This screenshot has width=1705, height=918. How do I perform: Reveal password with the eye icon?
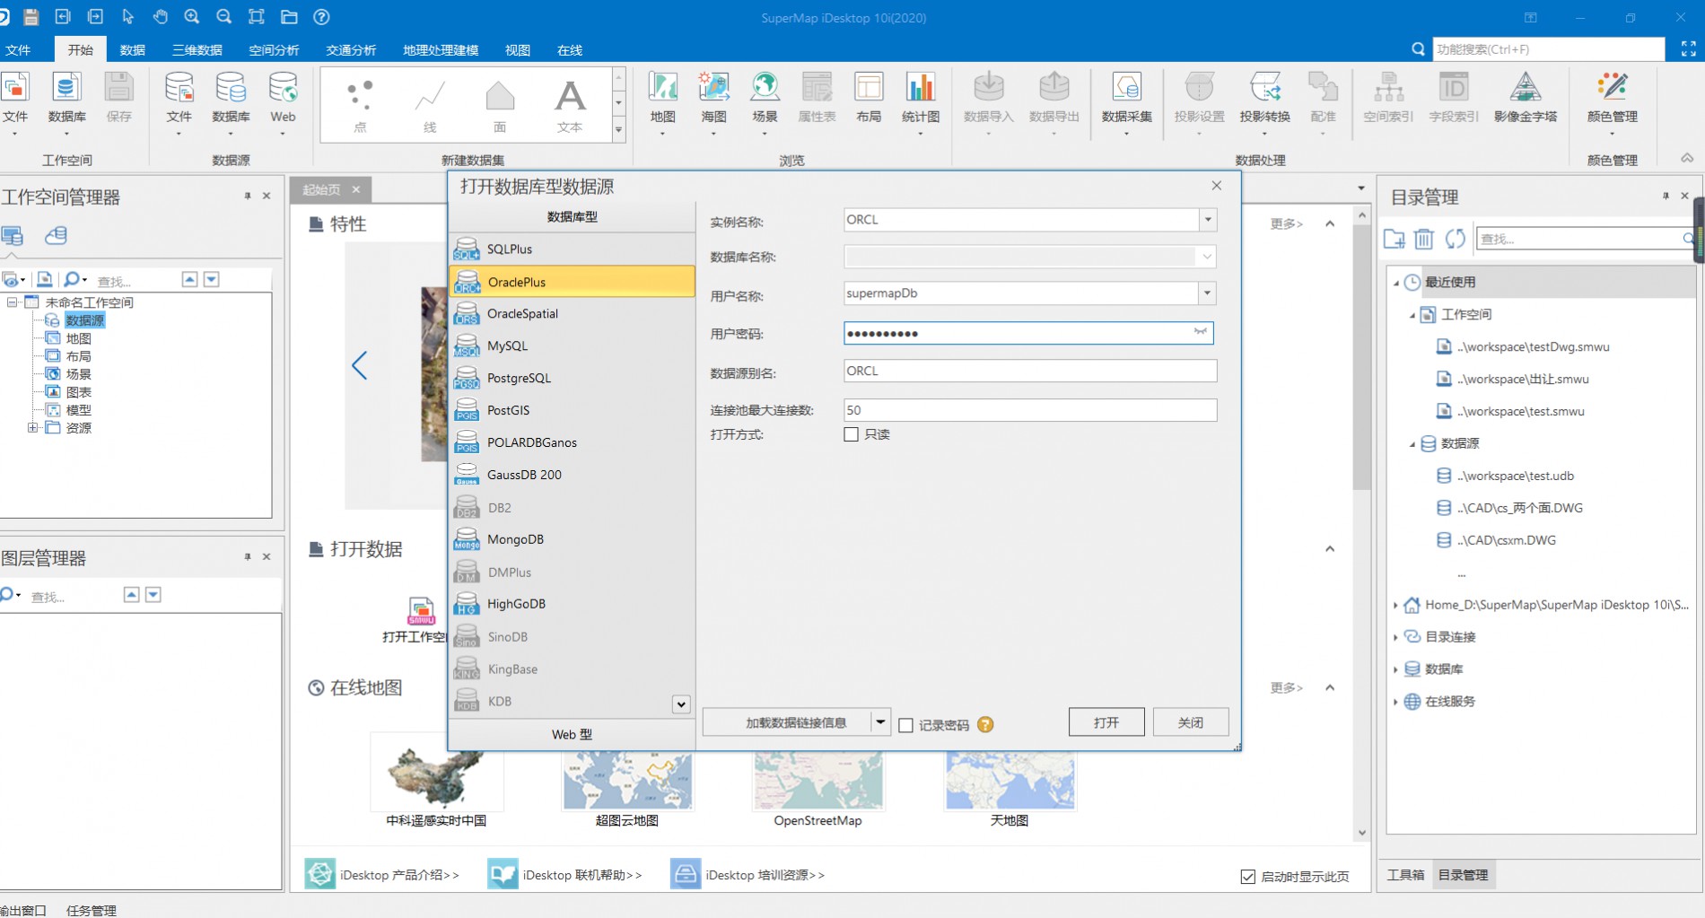coord(1201,333)
